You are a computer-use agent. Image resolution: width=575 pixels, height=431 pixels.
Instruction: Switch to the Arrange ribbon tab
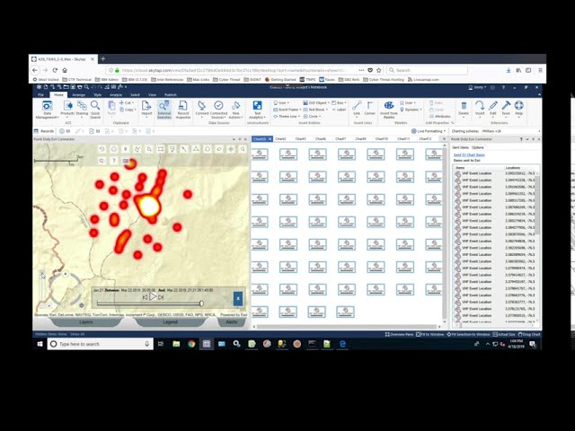tap(78, 94)
